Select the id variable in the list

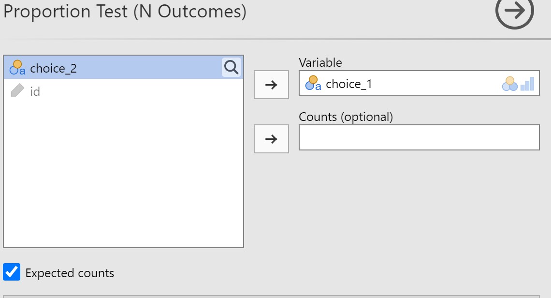coord(35,91)
